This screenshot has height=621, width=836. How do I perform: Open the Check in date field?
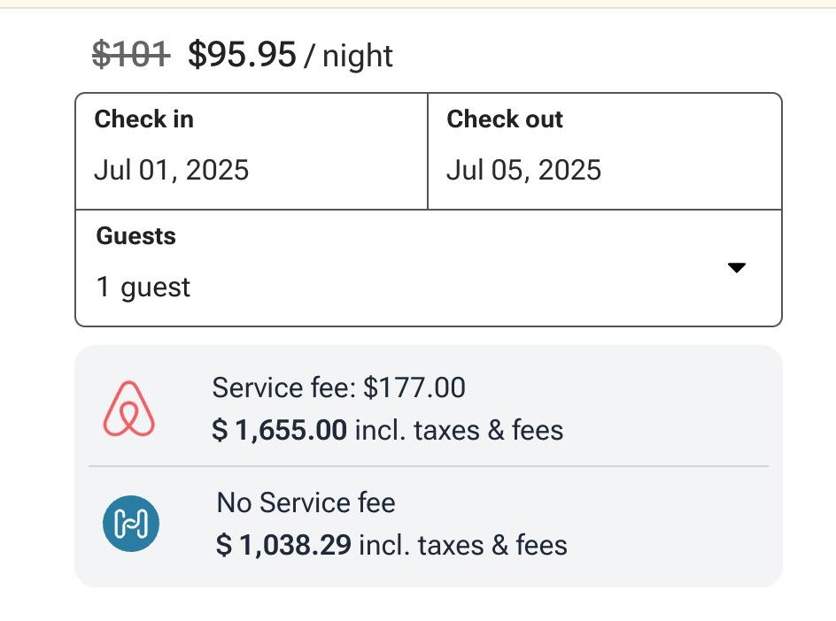pos(251,151)
